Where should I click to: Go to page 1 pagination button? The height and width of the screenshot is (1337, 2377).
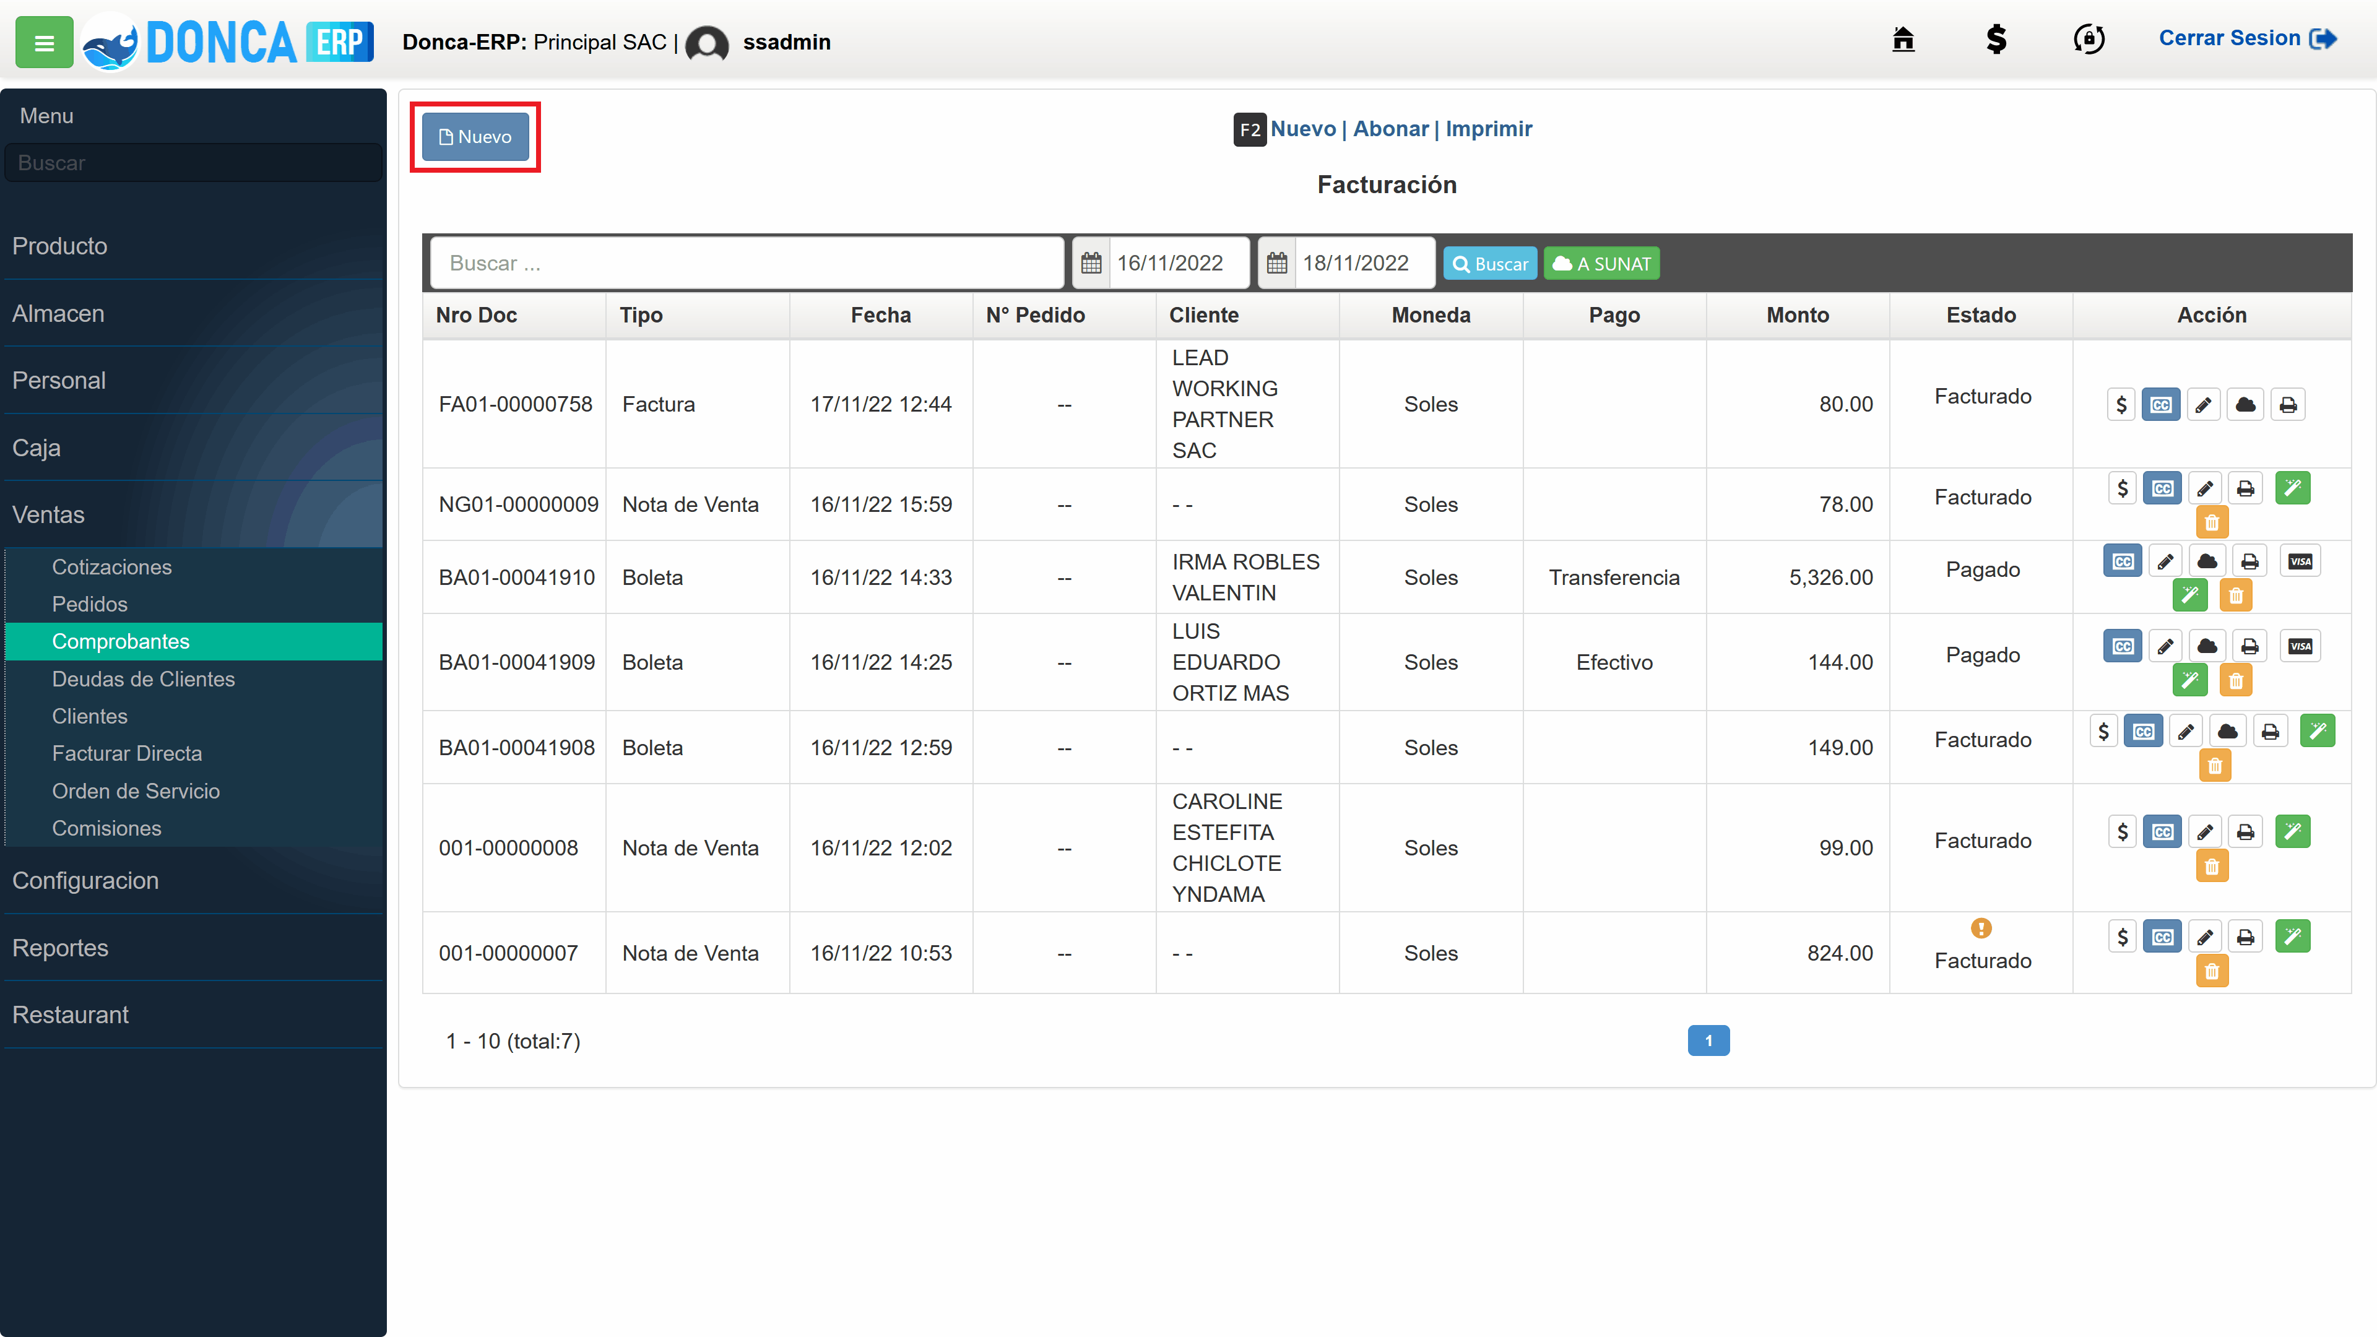(1708, 1040)
